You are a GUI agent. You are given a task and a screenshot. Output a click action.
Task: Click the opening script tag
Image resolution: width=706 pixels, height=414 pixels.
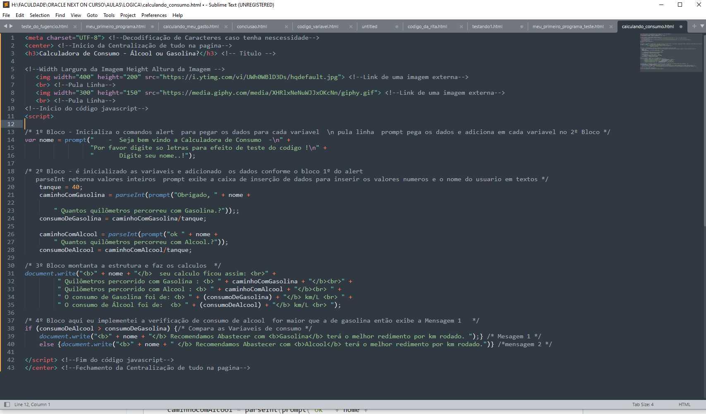tap(39, 116)
